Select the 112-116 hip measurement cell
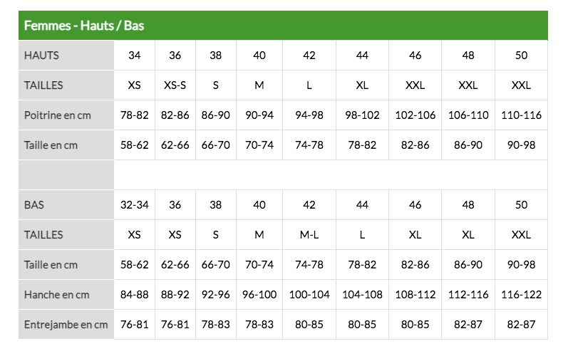Viewport: 578px width, 356px height. point(468,295)
